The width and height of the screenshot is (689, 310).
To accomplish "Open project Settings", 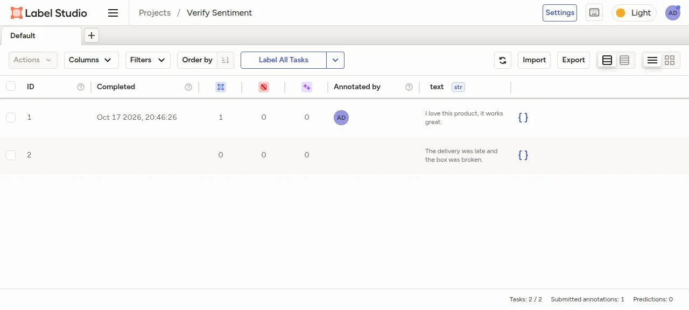I will (x=560, y=13).
